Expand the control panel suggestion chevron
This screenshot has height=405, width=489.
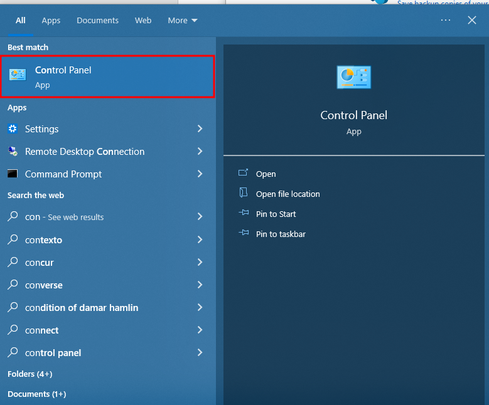pos(200,352)
